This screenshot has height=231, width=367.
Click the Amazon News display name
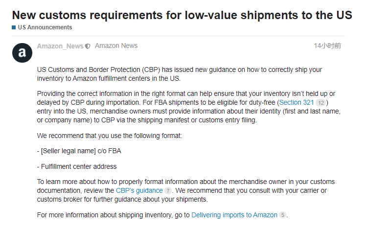click(x=116, y=46)
